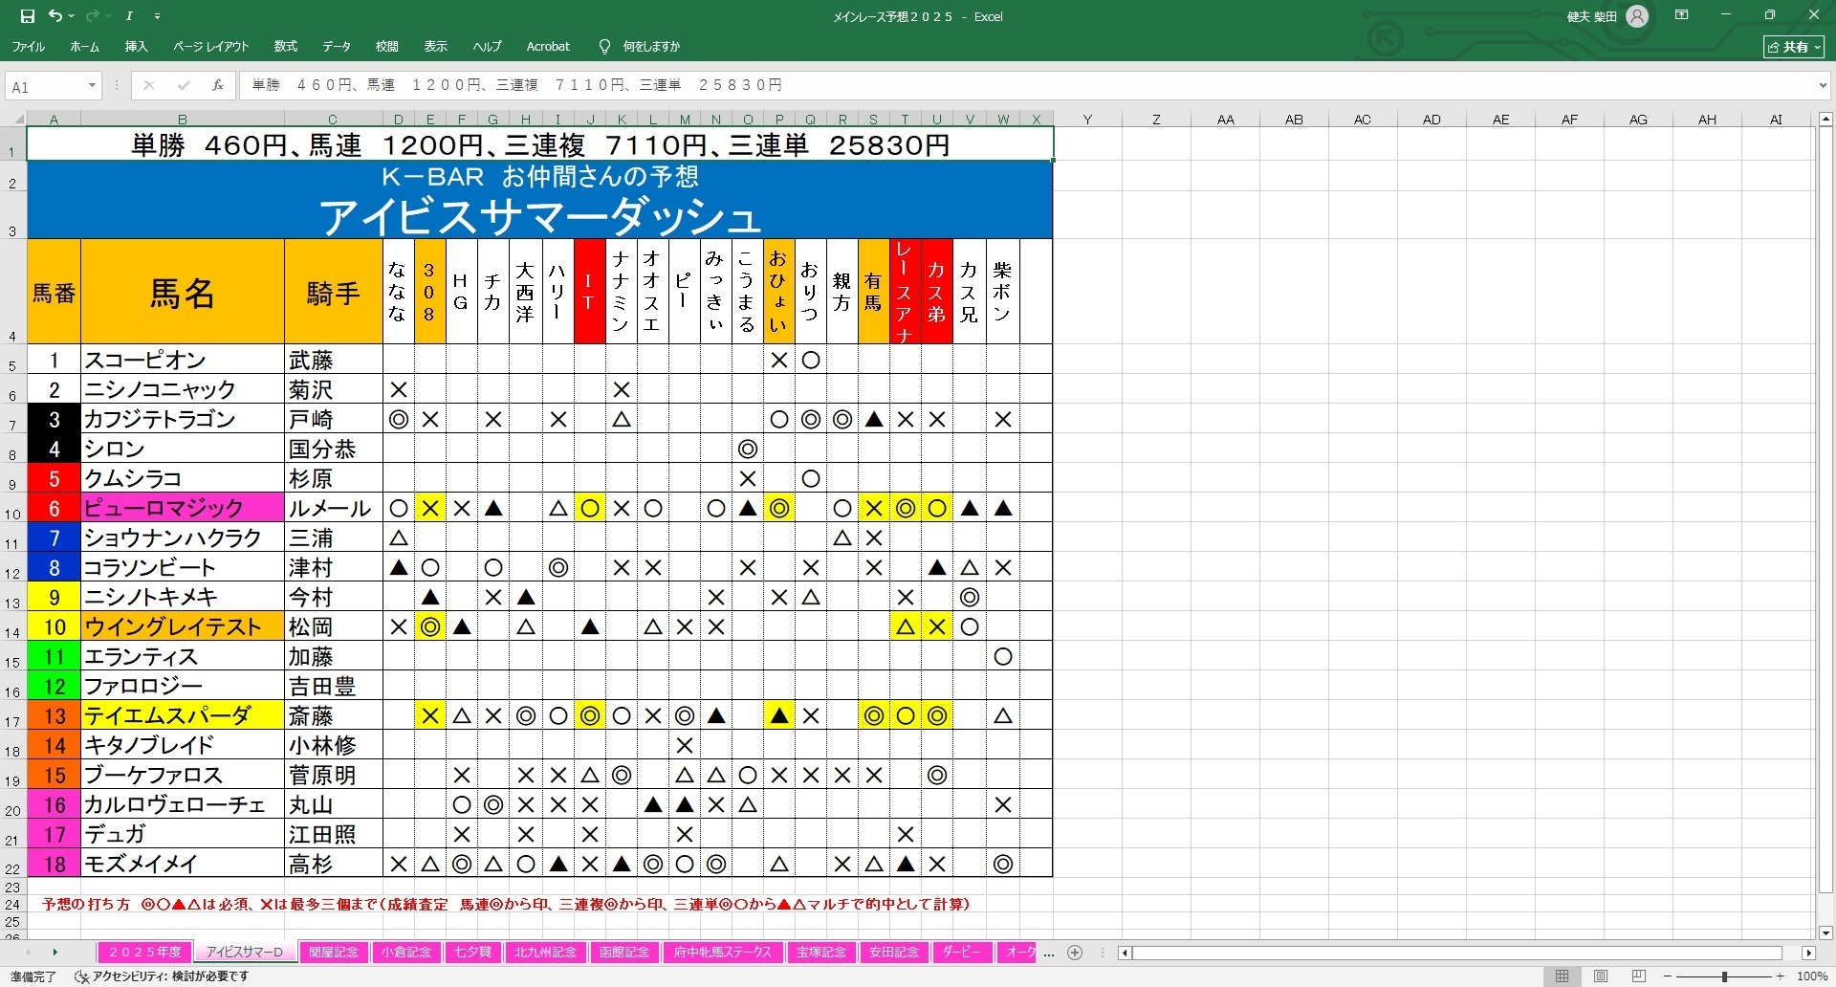Click the zoom in plus button
This screenshot has height=987, width=1836.
(x=1781, y=976)
